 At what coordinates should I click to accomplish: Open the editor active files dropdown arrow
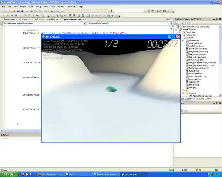pyautogui.click(x=168, y=20)
